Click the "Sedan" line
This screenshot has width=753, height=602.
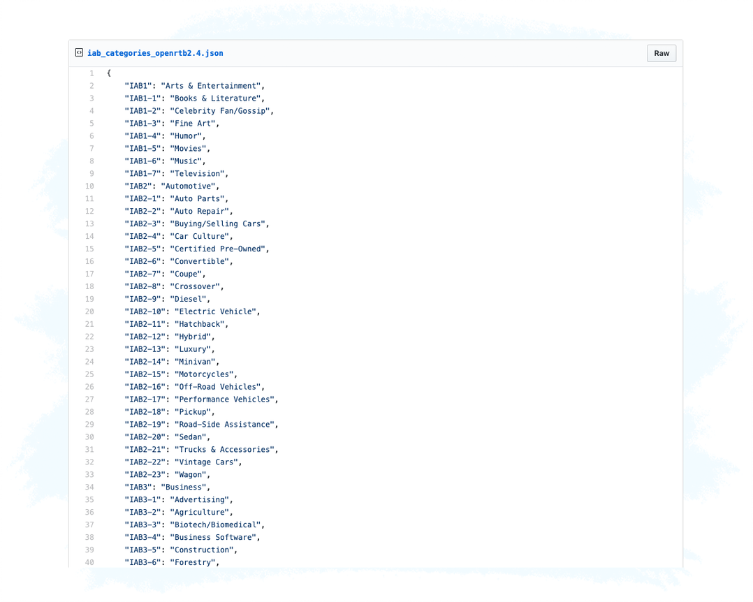(167, 437)
